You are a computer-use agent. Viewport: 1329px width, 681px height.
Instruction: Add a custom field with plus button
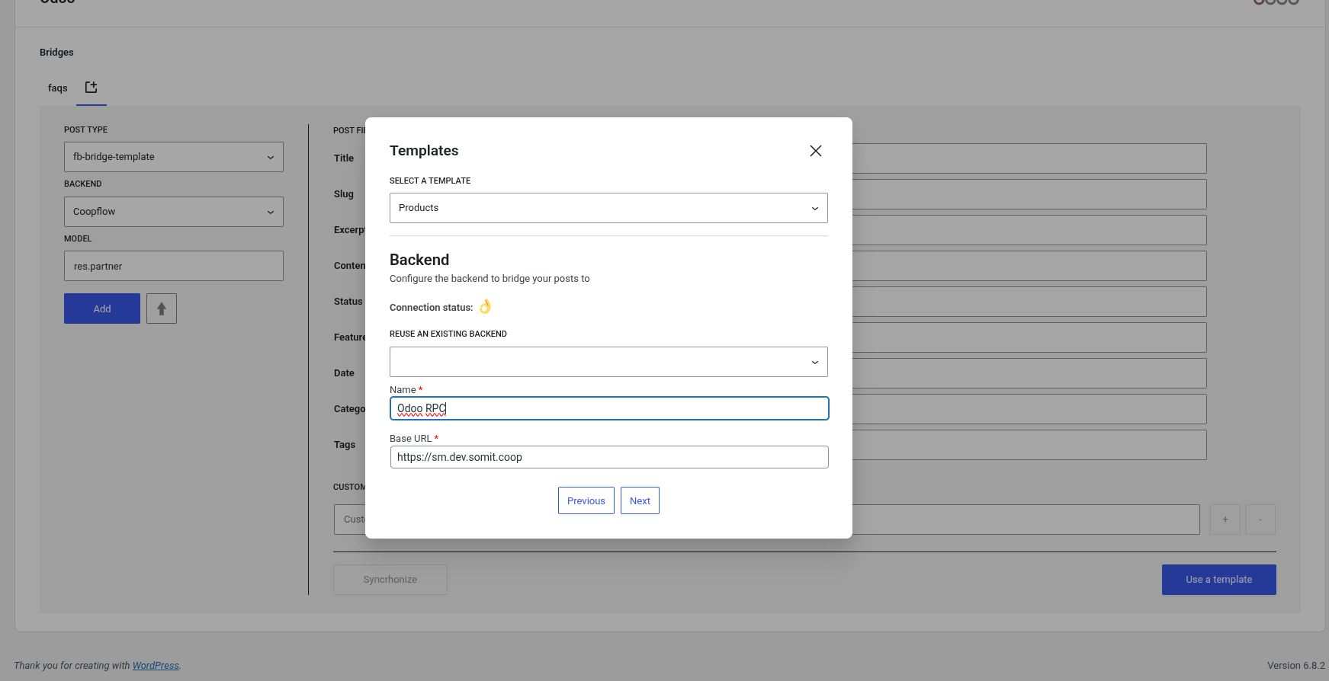1225,520
